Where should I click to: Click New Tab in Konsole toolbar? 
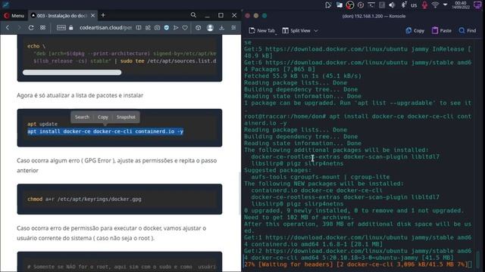262,30
